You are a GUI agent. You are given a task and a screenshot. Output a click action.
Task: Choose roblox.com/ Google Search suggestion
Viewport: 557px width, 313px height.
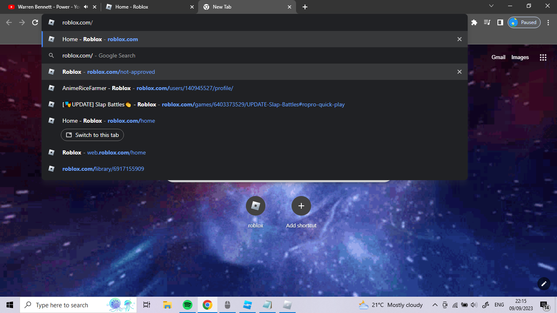click(x=254, y=55)
